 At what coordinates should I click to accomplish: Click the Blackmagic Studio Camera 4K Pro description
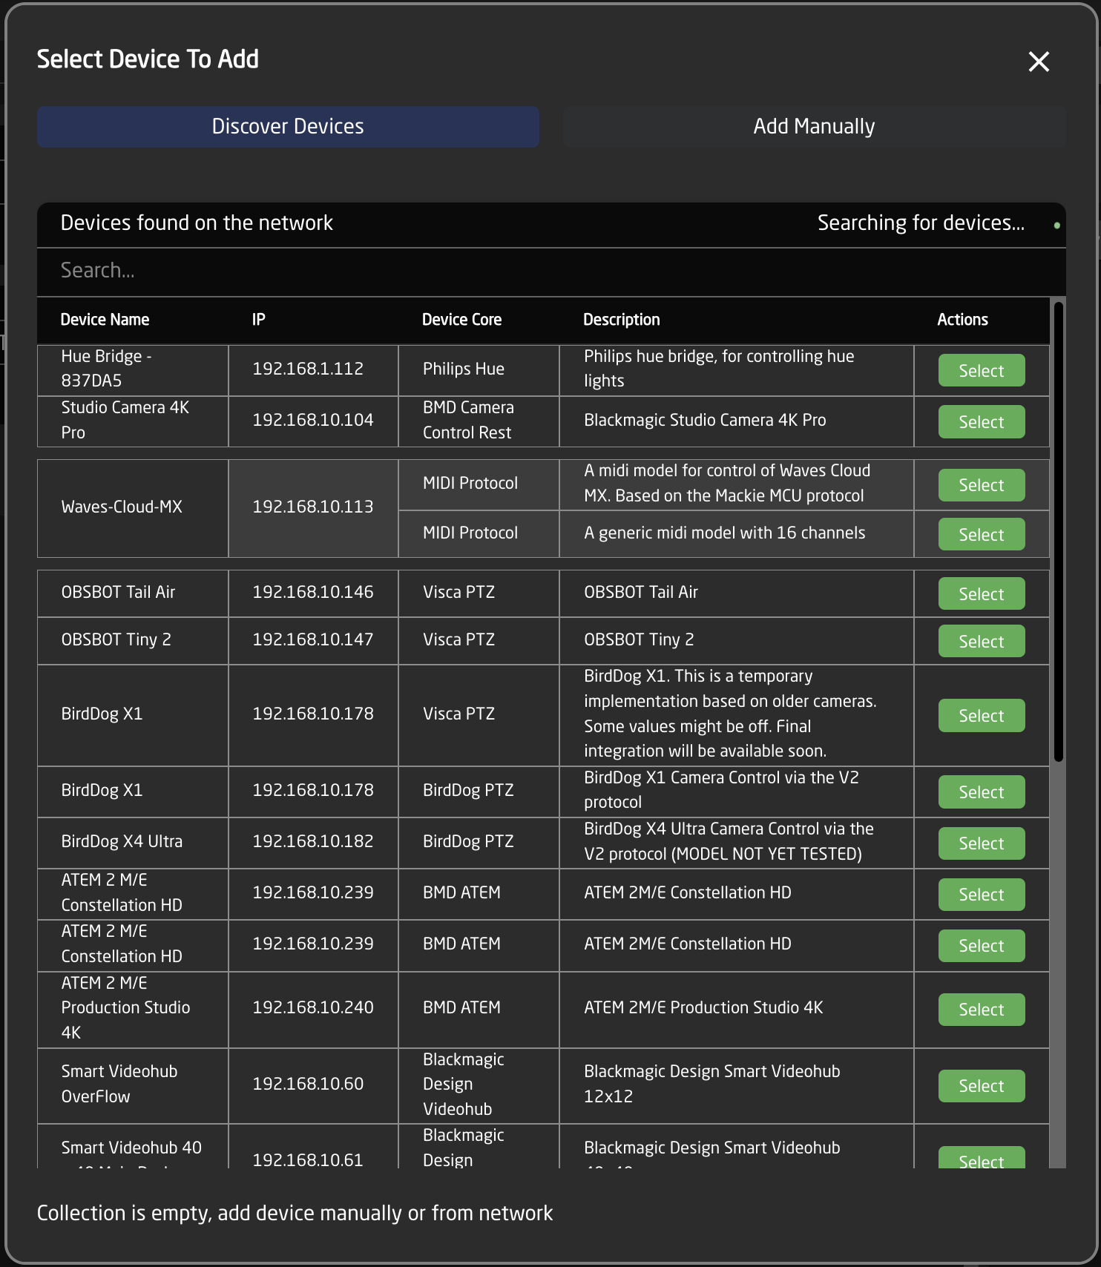(x=705, y=420)
